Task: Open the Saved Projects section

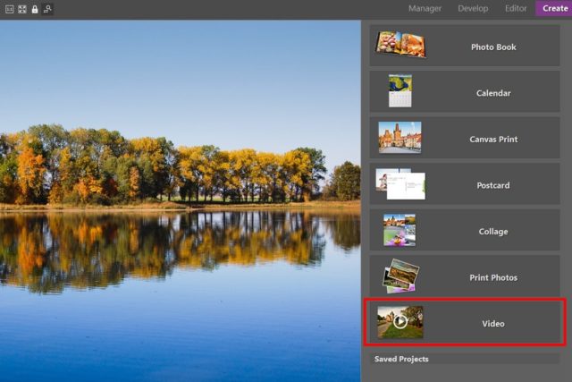Action: pos(465,359)
